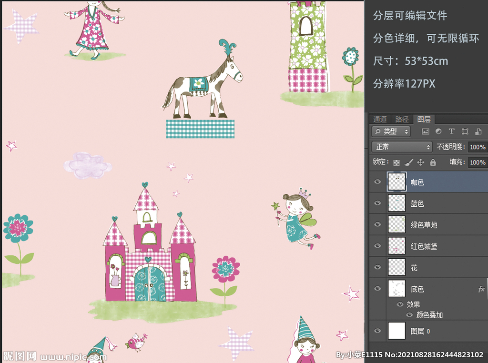Click the lock all padlock icon
Viewport: 488px width, 363px height.
(x=433, y=162)
